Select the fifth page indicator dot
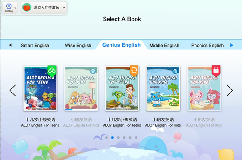The image size is (242, 166). coord(130,137)
